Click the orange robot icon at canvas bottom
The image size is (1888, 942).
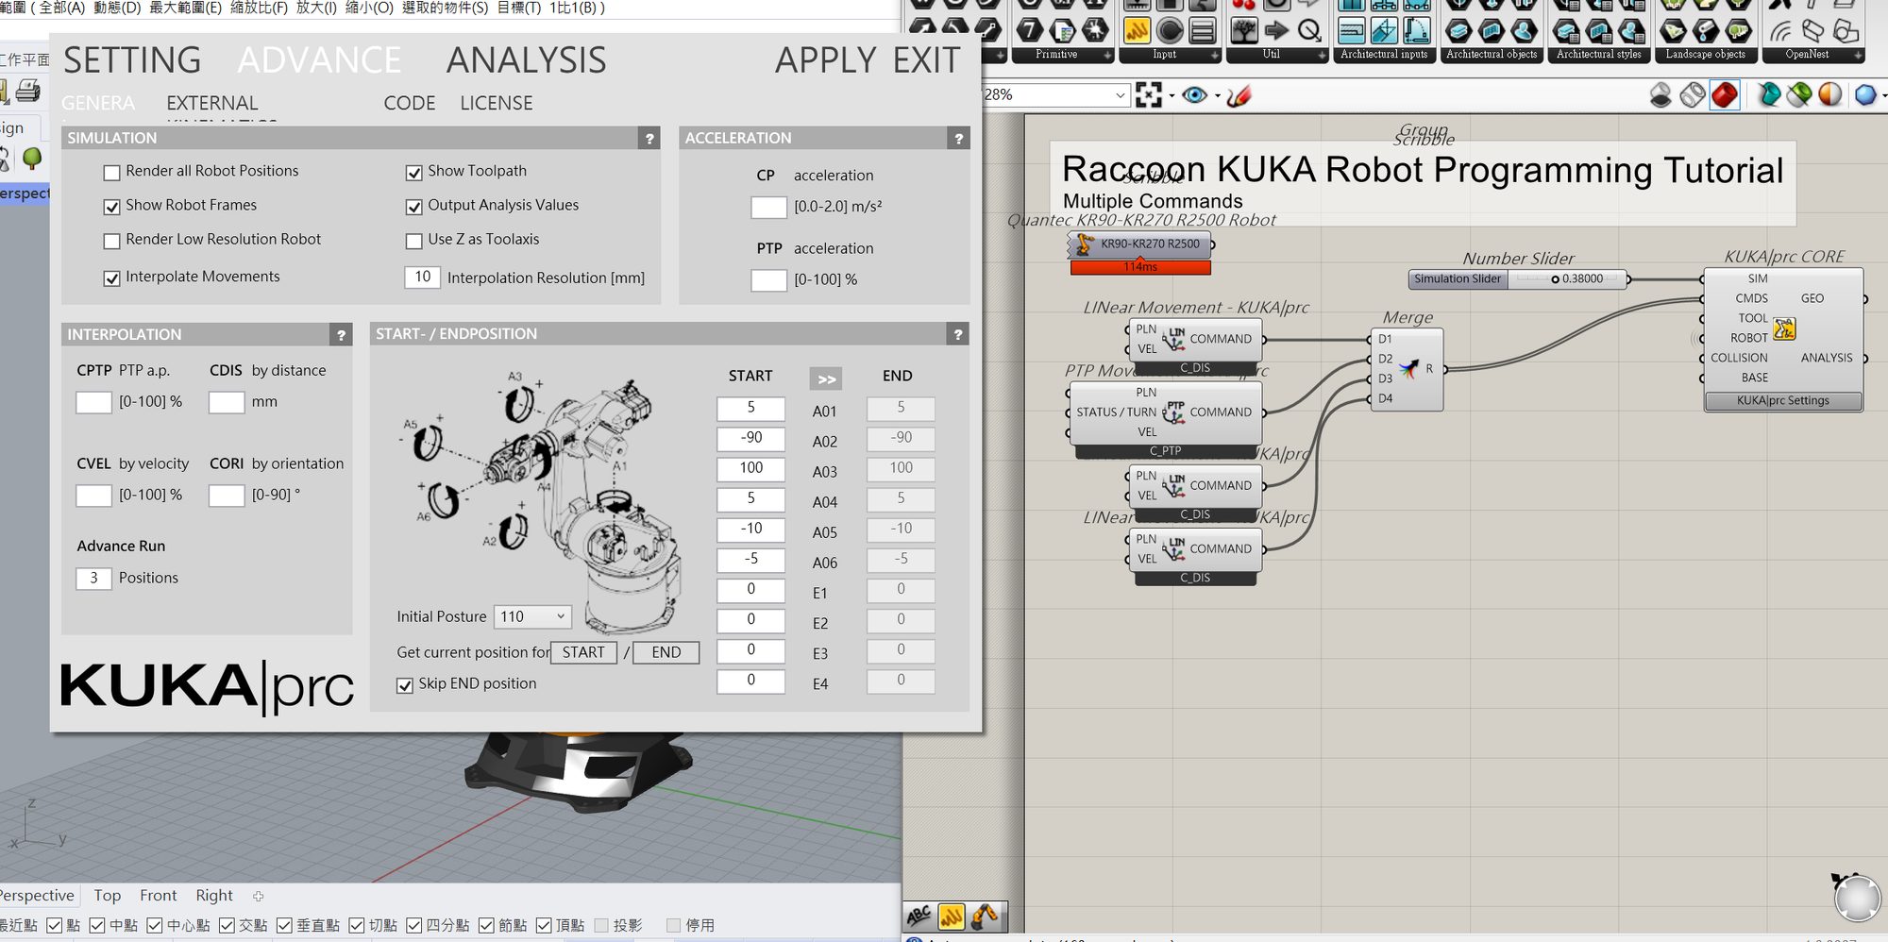pos(984,916)
